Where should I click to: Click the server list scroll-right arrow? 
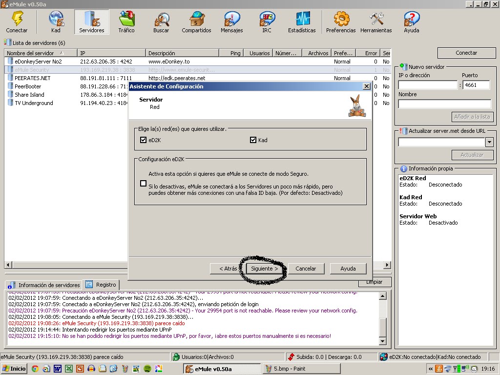pyautogui.click(x=387, y=265)
